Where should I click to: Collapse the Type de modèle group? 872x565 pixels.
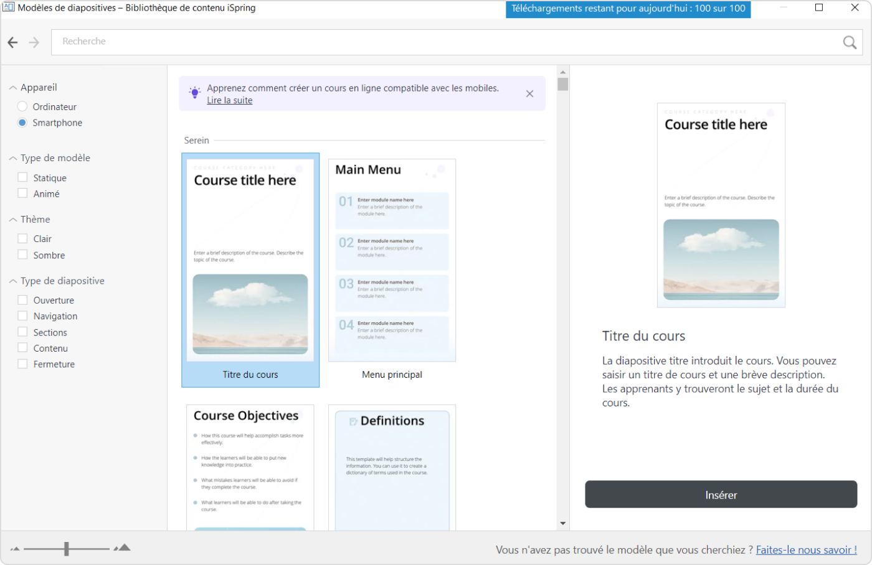13,158
